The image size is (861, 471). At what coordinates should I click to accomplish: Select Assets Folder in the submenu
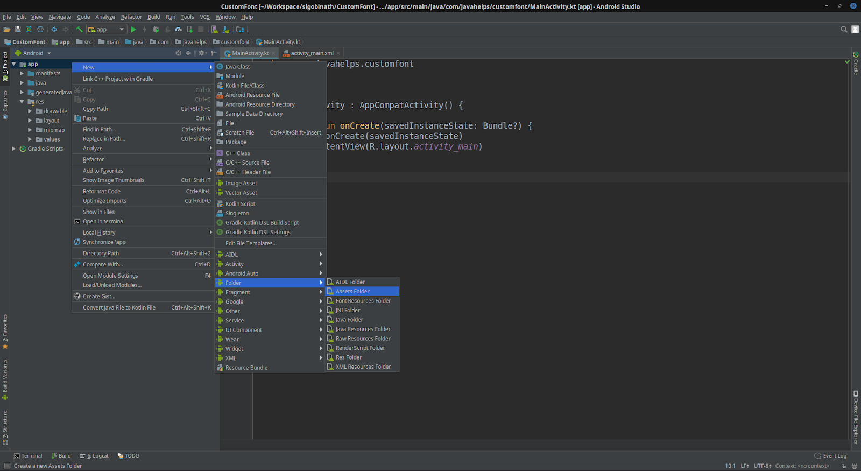[363, 291]
